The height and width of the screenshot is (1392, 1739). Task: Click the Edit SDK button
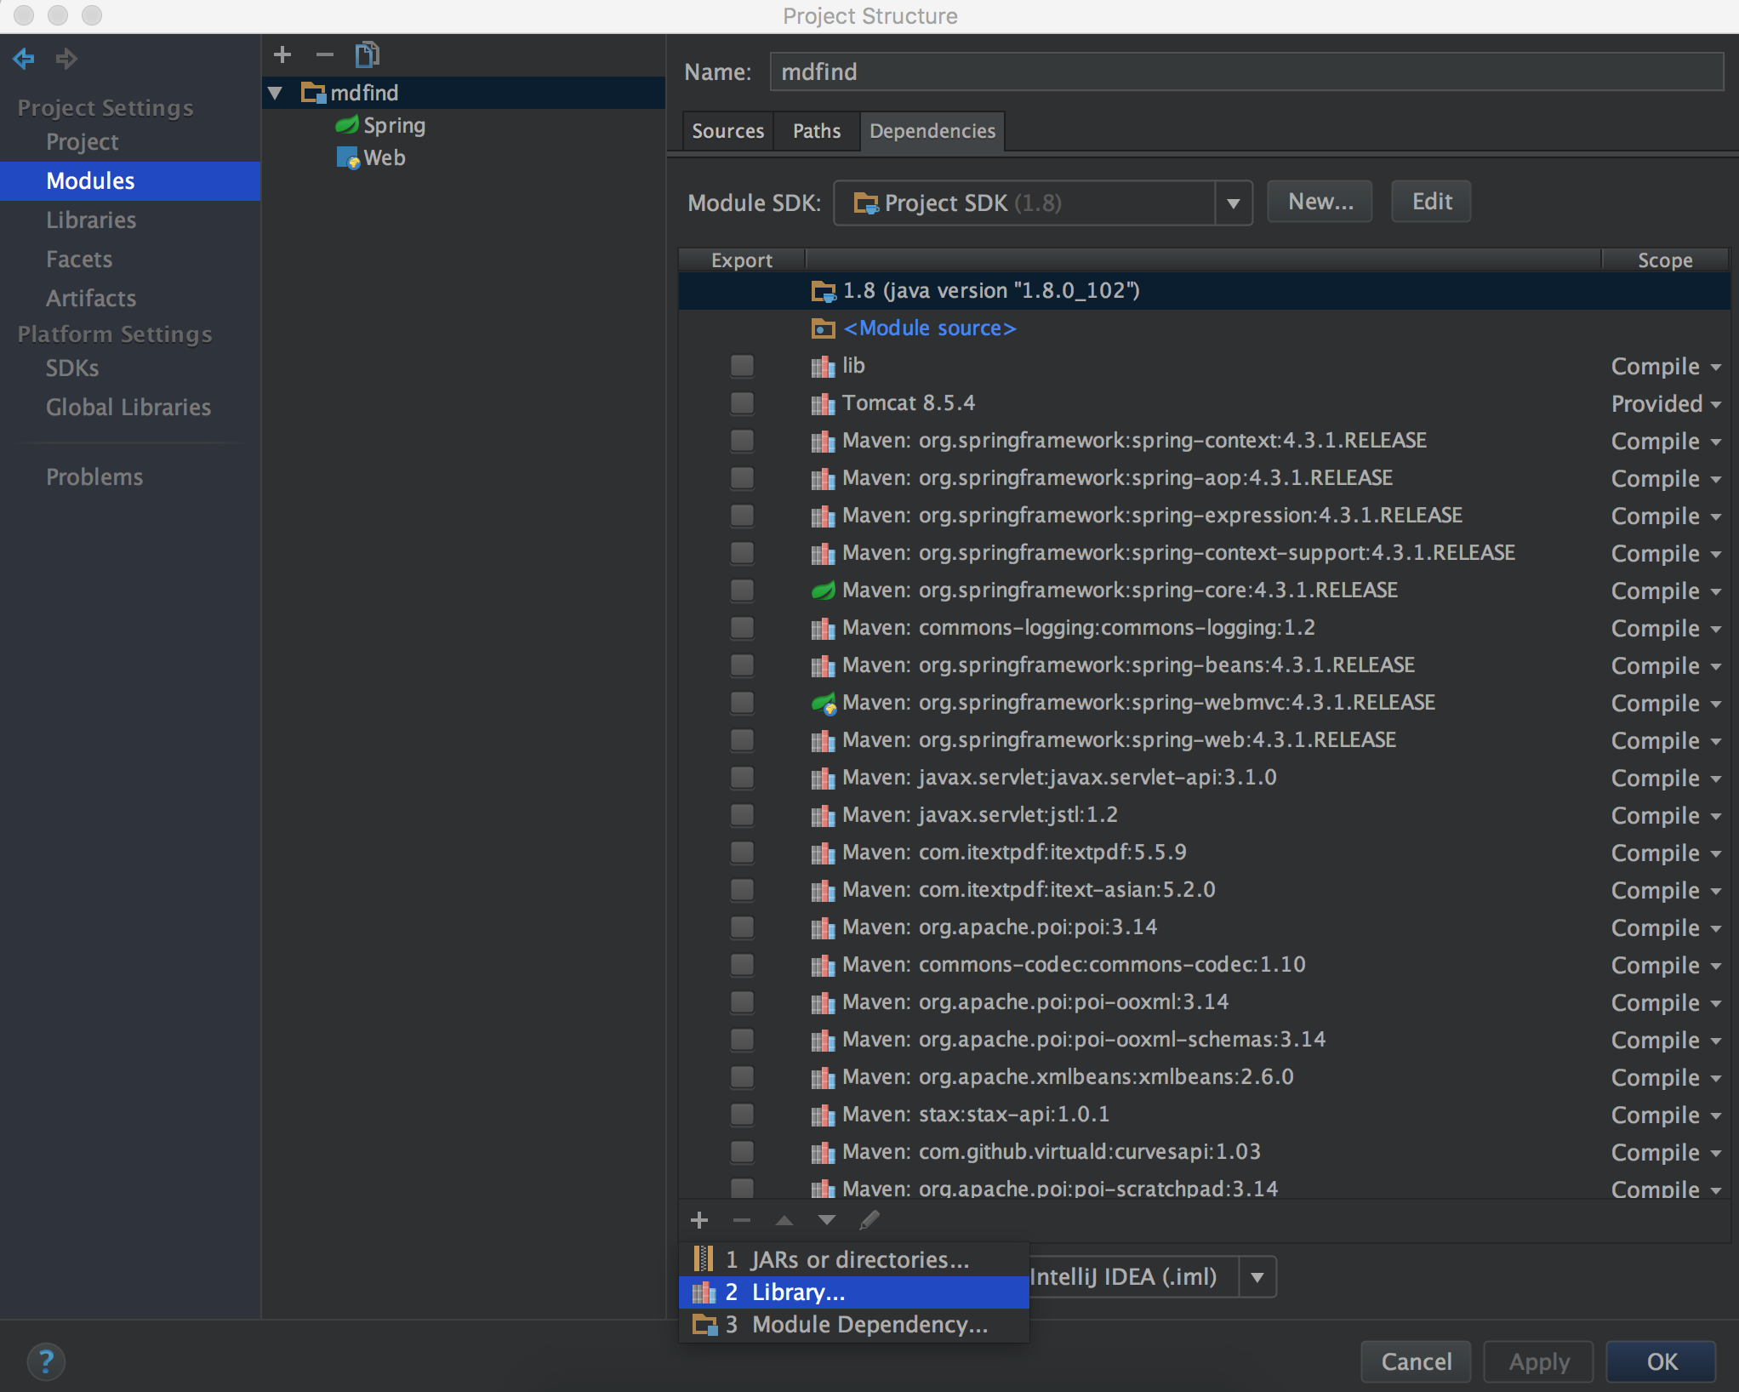1431,202
